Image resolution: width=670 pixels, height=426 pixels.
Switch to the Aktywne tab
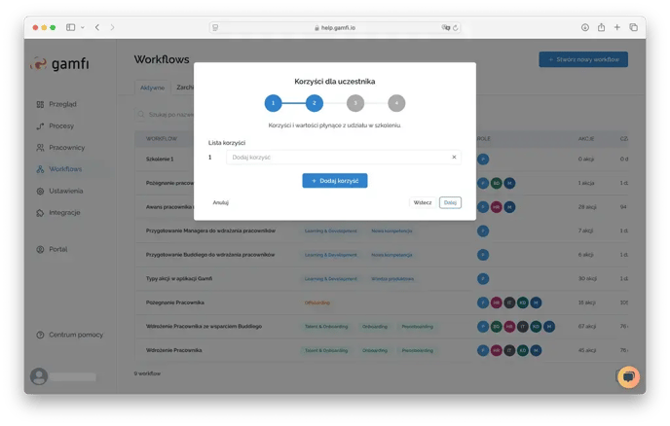(152, 88)
